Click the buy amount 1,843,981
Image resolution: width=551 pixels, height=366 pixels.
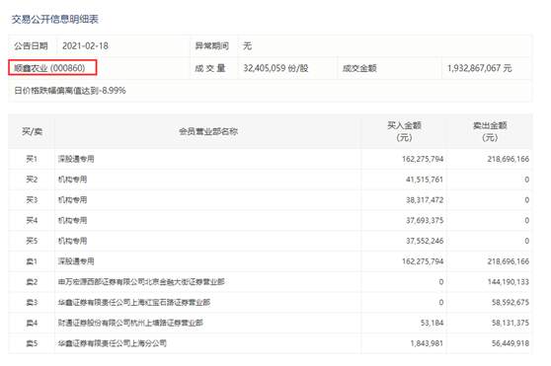point(427,343)
